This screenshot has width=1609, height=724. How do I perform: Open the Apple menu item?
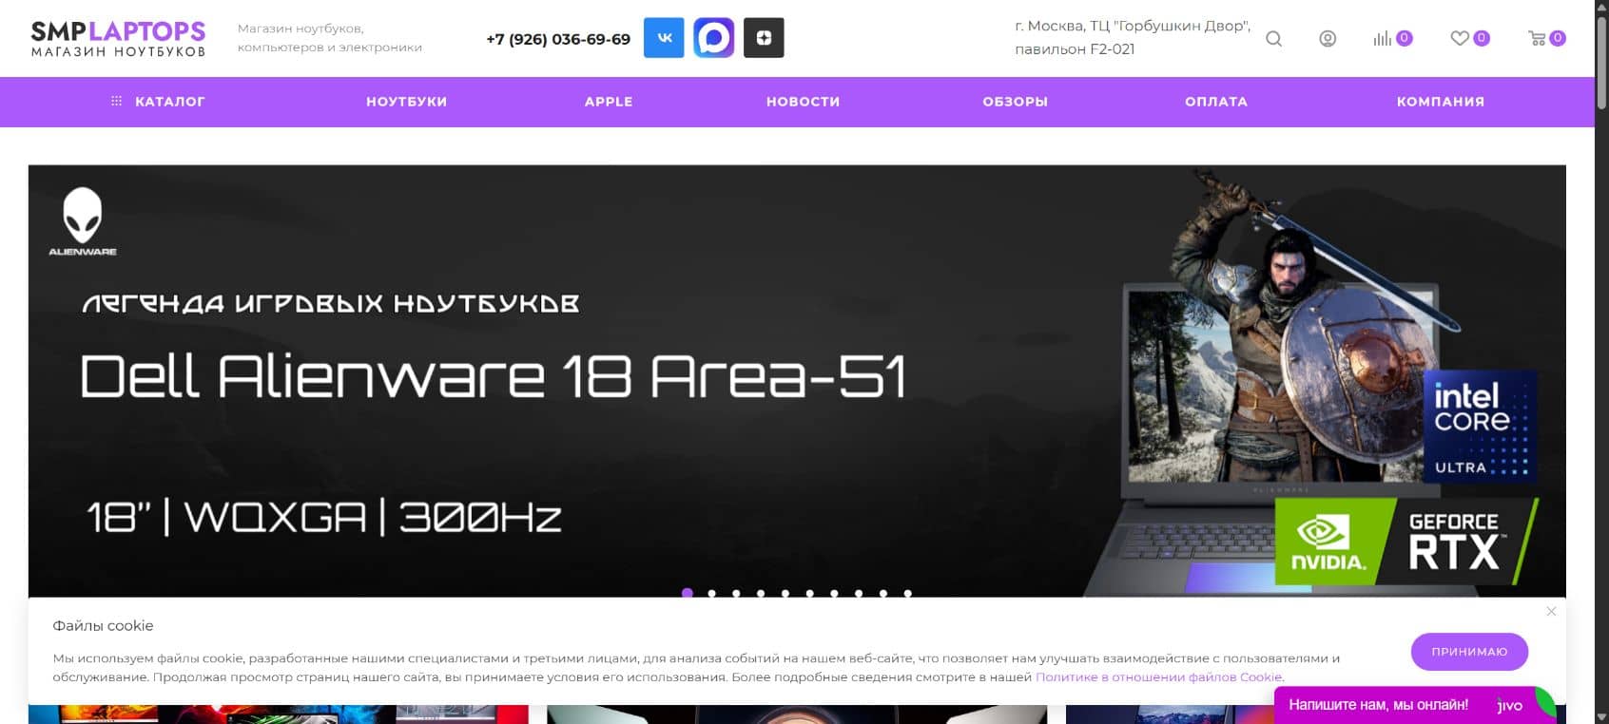click(609, 102)
